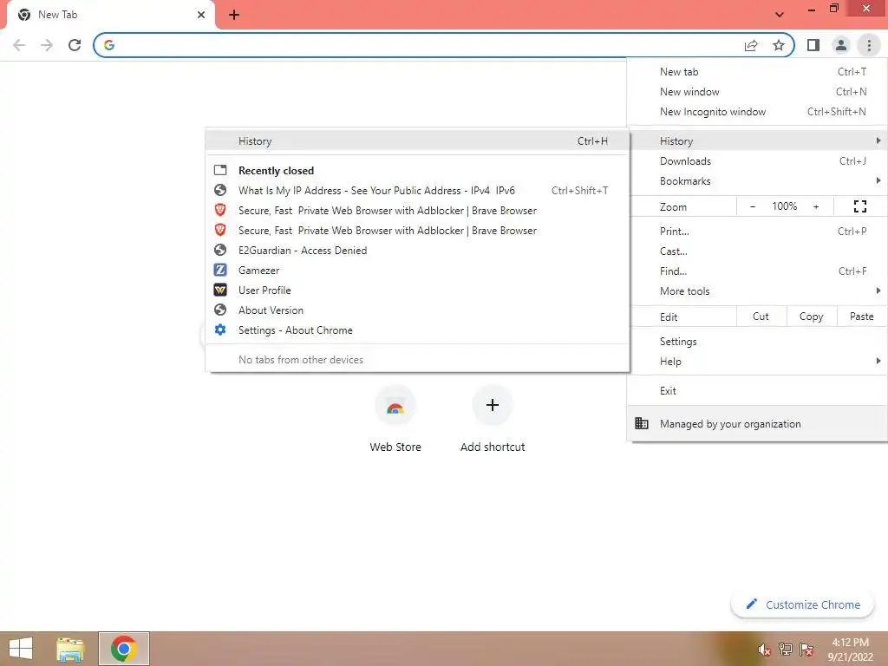Viewport: 888px width, 666px height.
Task: Click the three-dot Chrome menu icon
Action: [869, 45]
